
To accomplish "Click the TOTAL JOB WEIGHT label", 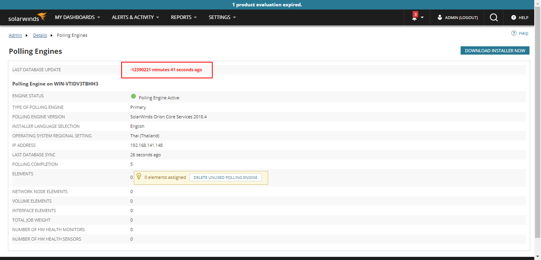I will click(x=31, y=220).
